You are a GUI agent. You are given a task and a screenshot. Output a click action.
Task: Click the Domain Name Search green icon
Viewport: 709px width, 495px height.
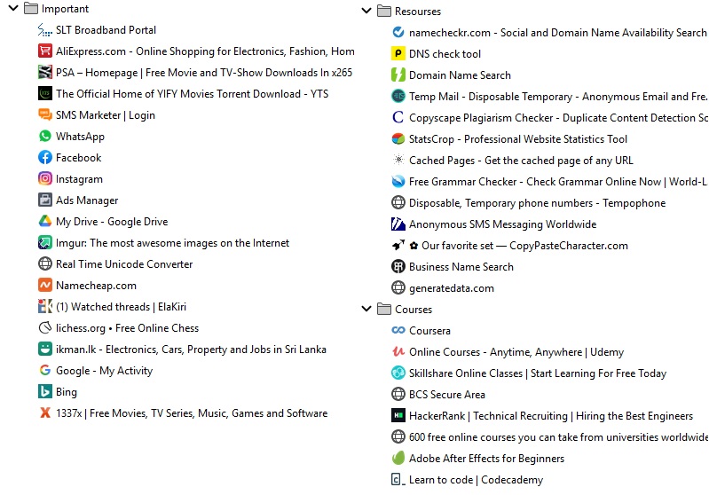pyautogui.click(x=398, y=75)
